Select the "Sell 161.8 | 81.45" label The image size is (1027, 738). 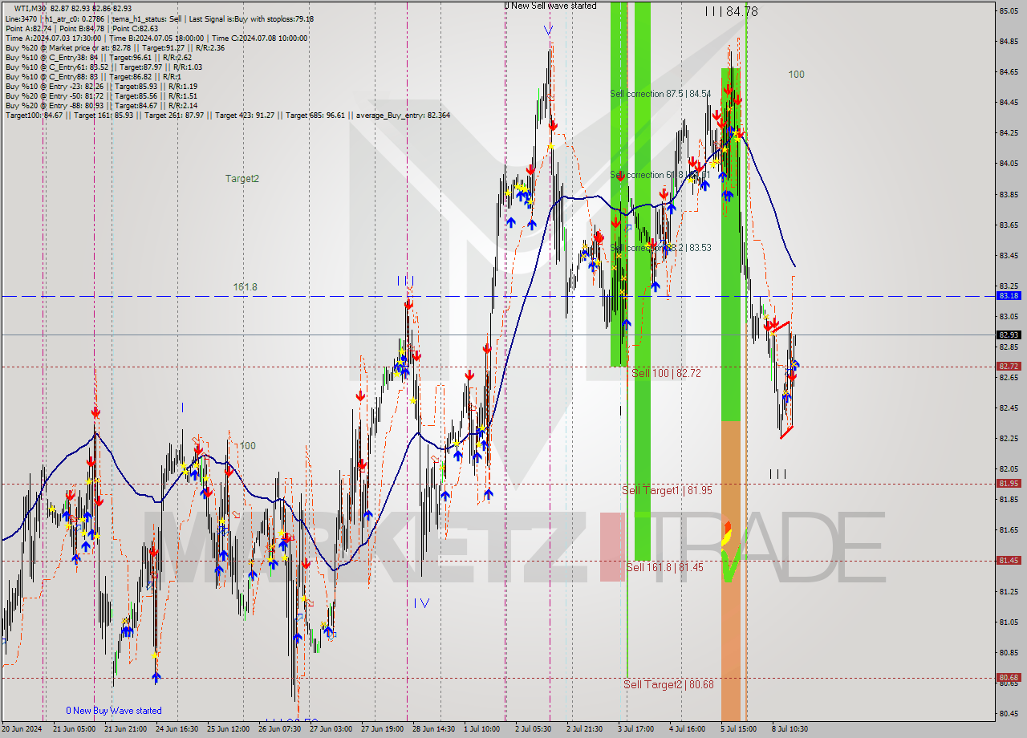pyautogui.click(x=664, y=566)
